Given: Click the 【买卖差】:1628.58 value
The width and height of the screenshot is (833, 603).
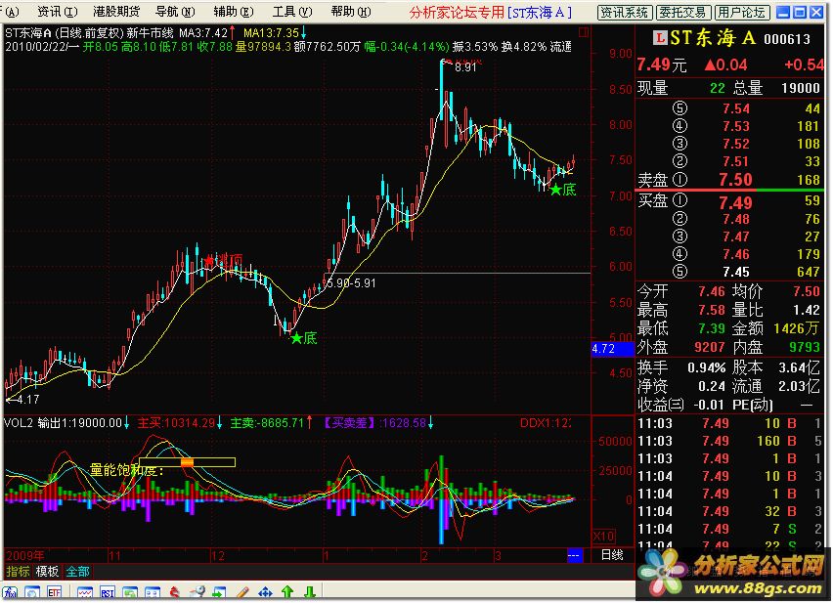Looking at the screenshot, I should click(375, 423).
